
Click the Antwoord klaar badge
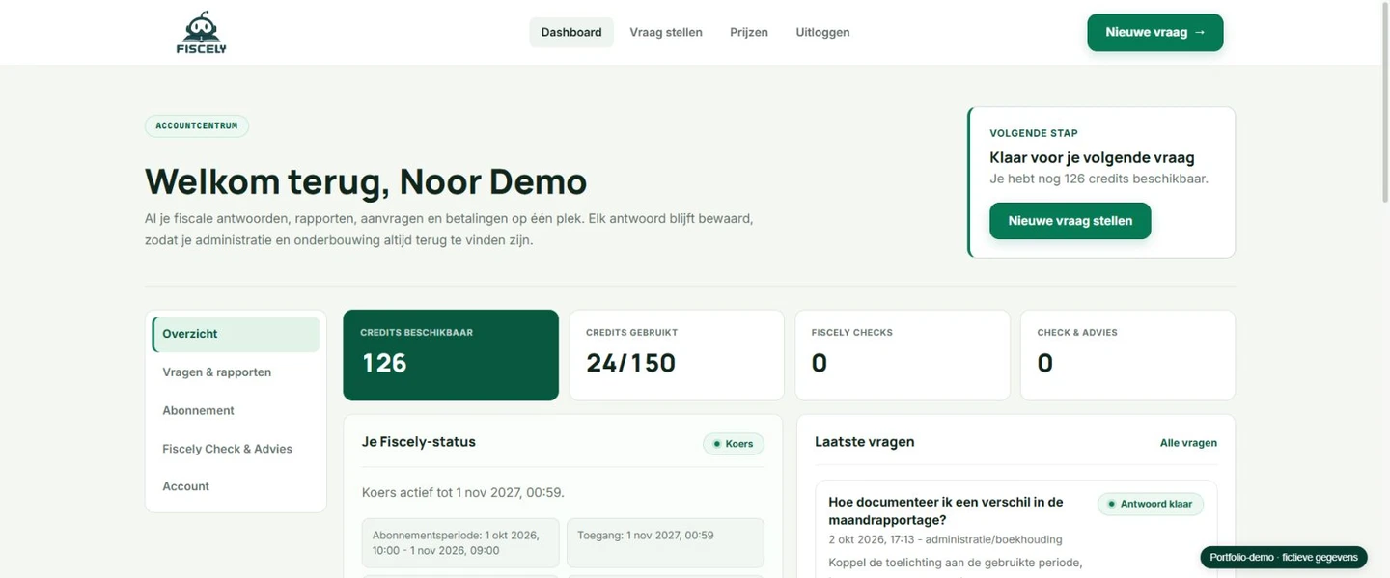(1151, 504)
